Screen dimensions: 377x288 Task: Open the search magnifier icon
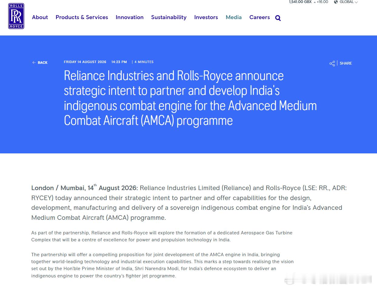click(x=278, y=18)
